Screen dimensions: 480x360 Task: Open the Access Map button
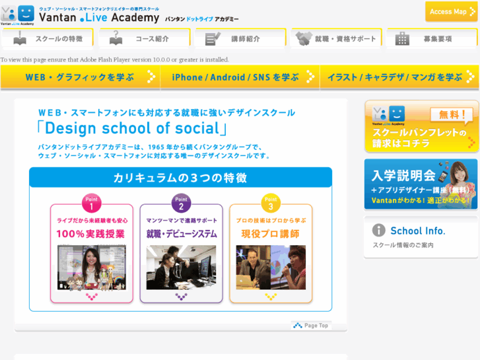click(451, 12)
